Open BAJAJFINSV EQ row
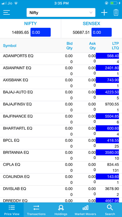This screenshot has width=122, height=217. click(x=61, y=107)
